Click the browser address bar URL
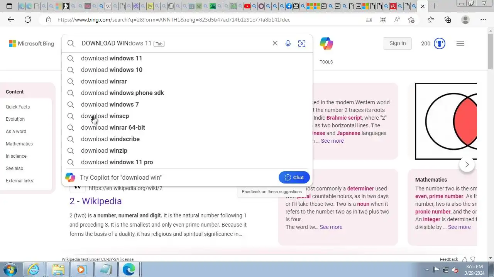This screenshot has height=277, width=494. (174, 20)
